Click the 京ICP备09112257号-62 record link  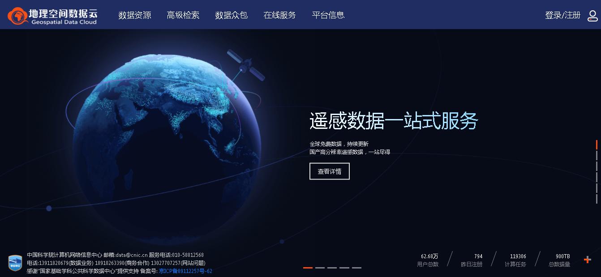(186, 271)
